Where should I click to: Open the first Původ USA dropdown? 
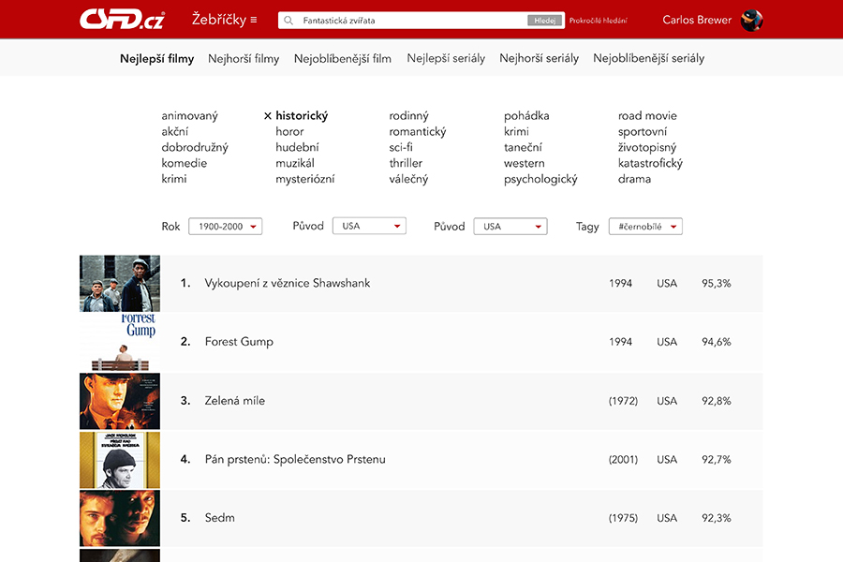370,227
